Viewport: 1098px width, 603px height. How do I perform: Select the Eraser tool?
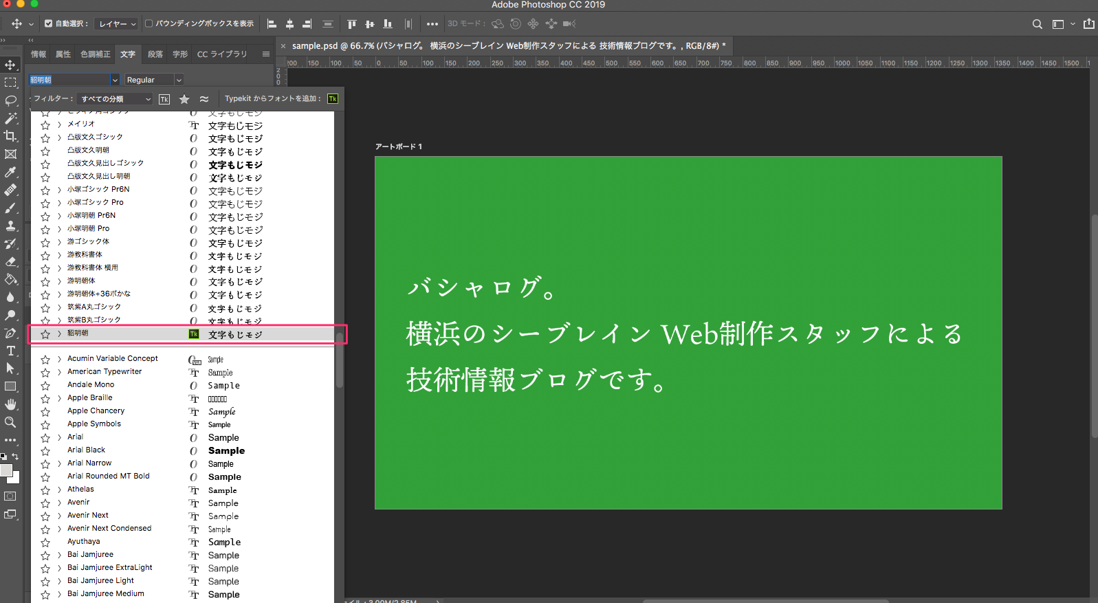[10, 261]
